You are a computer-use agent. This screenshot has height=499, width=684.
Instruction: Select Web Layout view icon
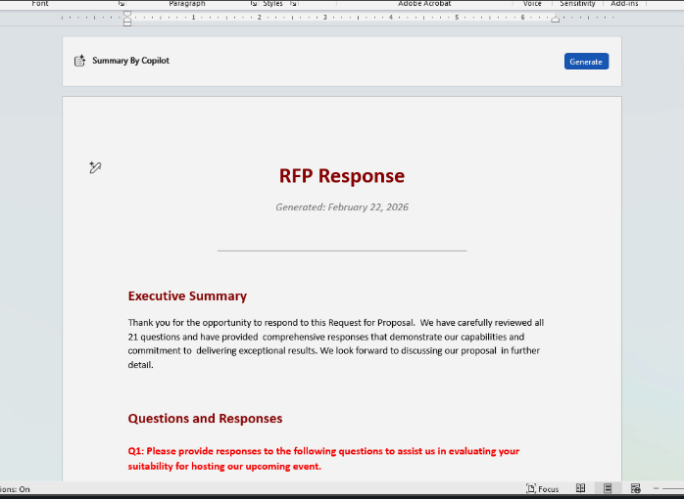point(635,488)
